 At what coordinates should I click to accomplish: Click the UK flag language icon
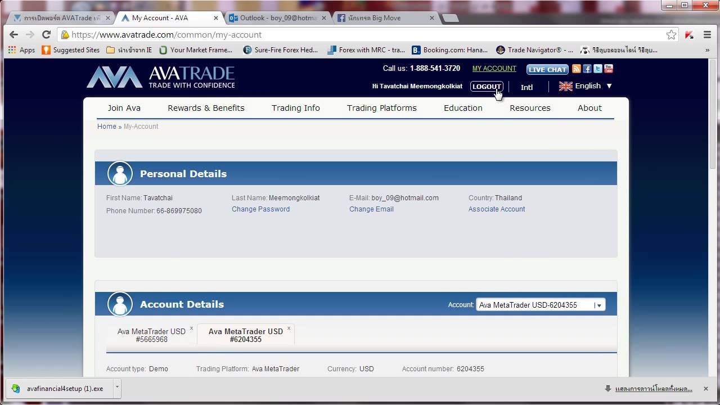pos(565,86)
